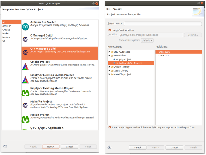Click Back in the Templates dialog
Viewport: 206px width, 155px height.
coord(33,147)
